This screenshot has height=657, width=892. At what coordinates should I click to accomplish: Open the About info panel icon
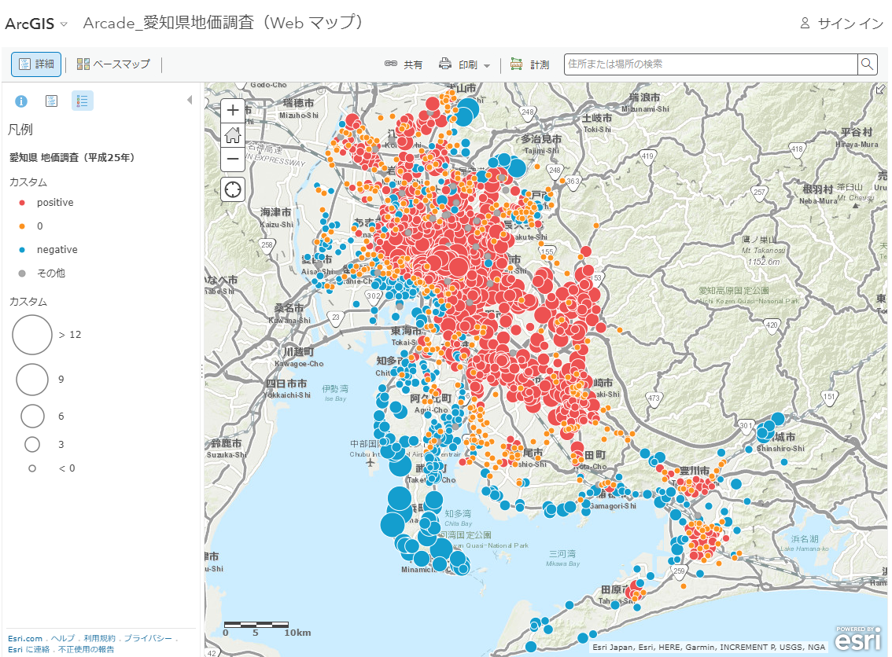point(21,101)
